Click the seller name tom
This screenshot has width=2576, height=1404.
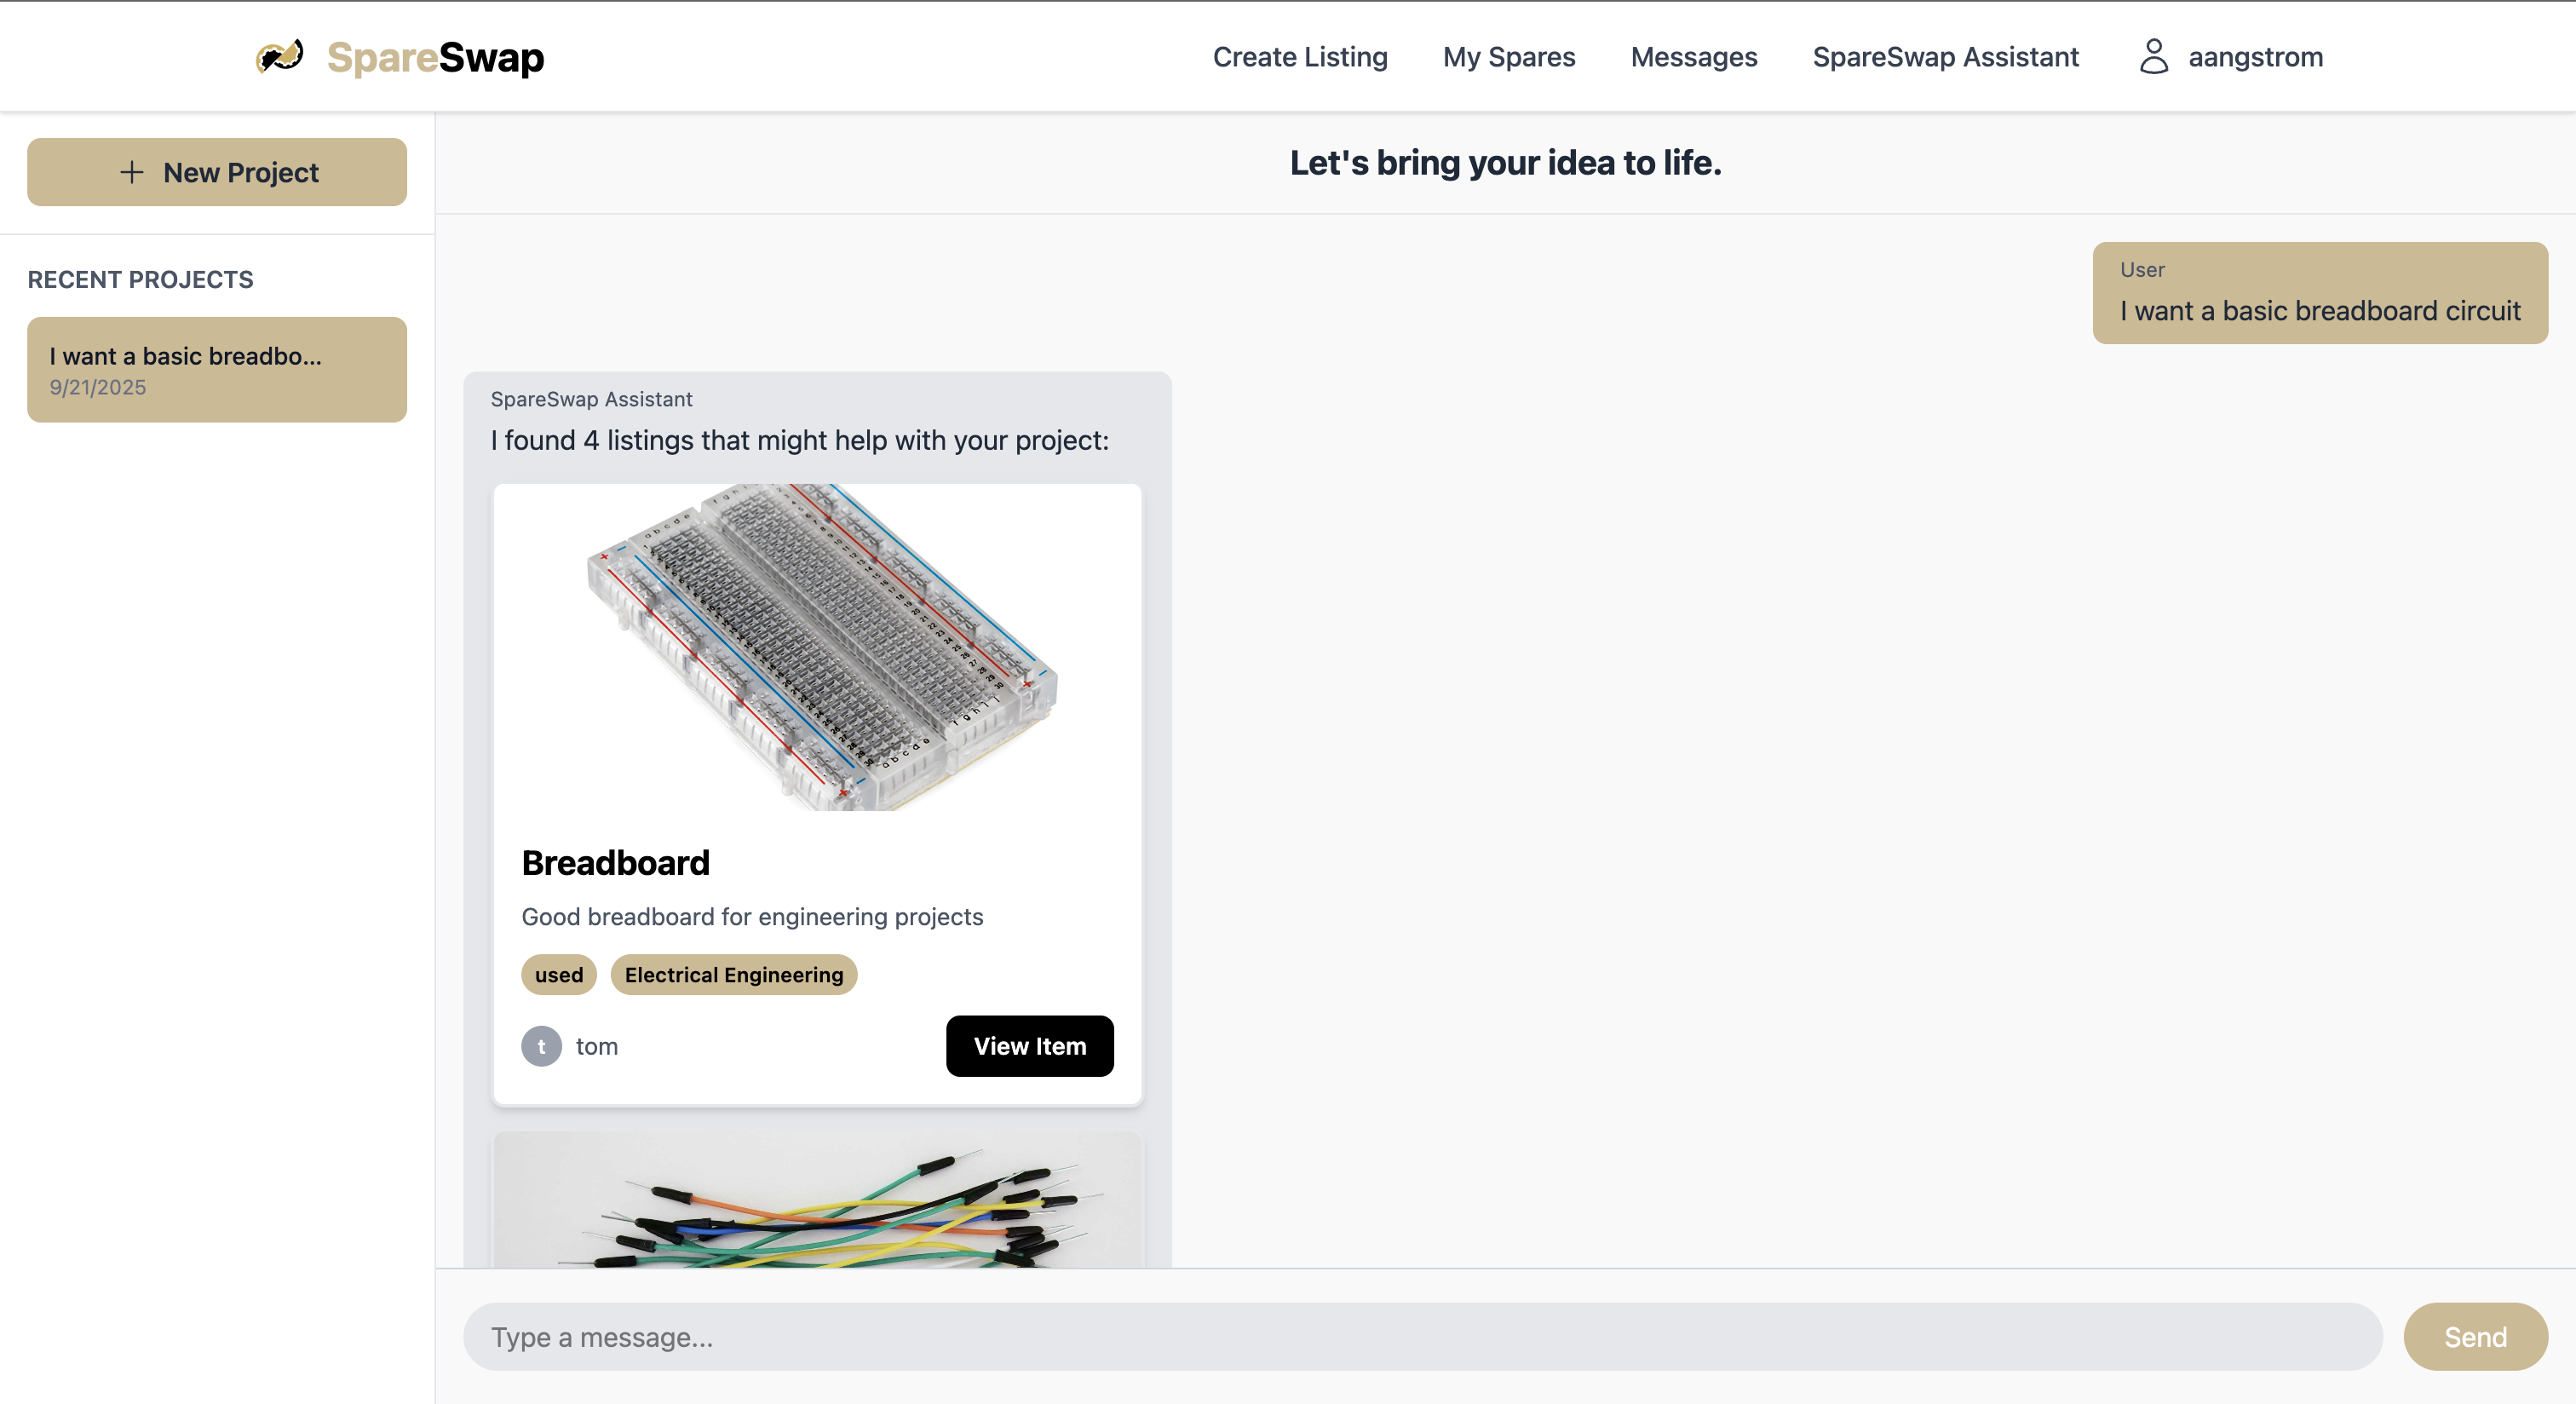pos(597,1046)
